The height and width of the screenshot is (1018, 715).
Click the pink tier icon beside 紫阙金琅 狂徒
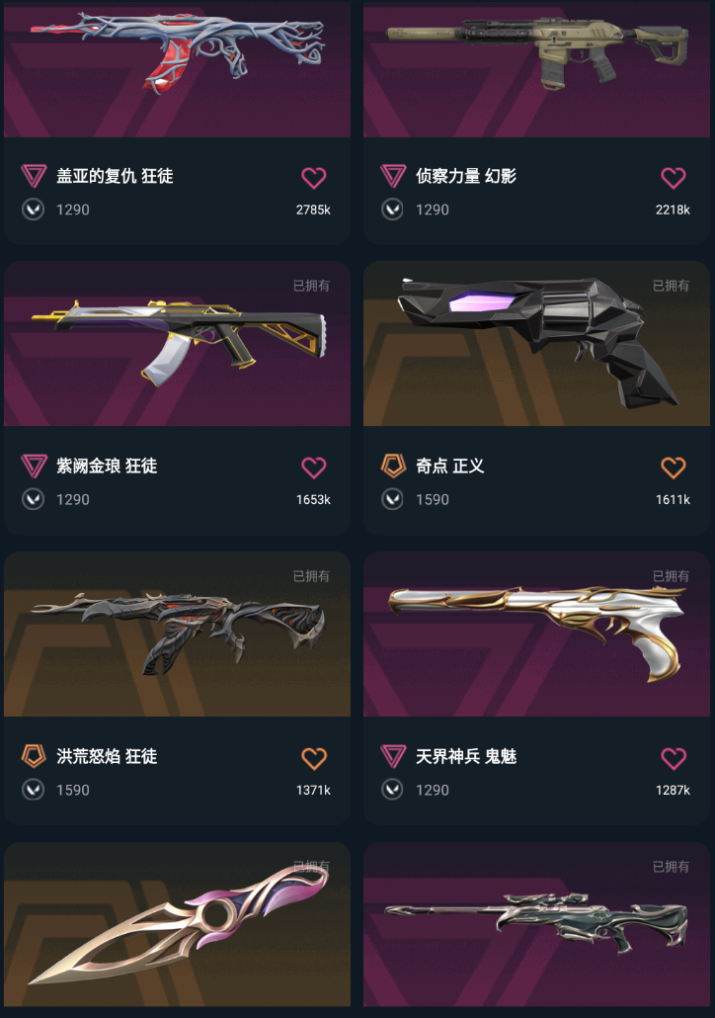tap(34, 467)
